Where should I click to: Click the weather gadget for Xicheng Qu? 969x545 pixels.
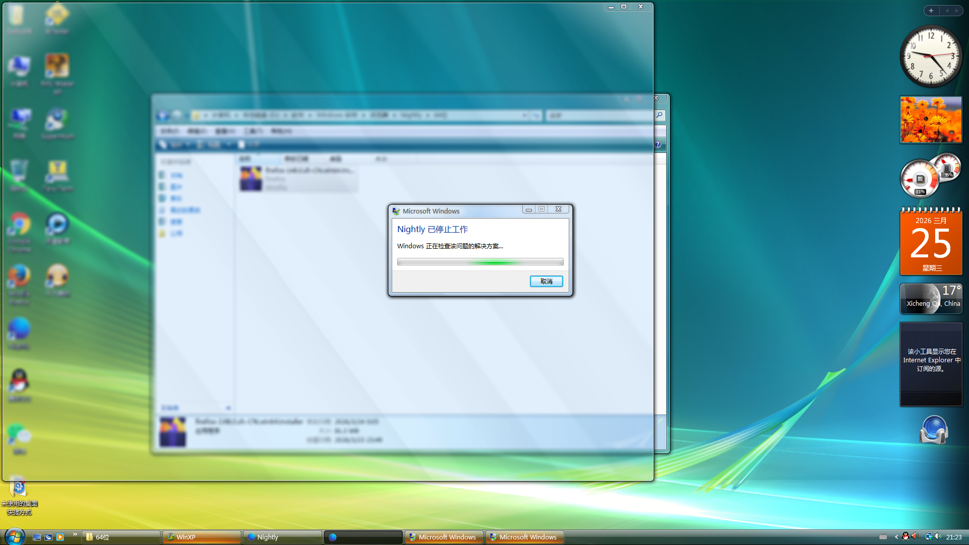click(931, 298)
